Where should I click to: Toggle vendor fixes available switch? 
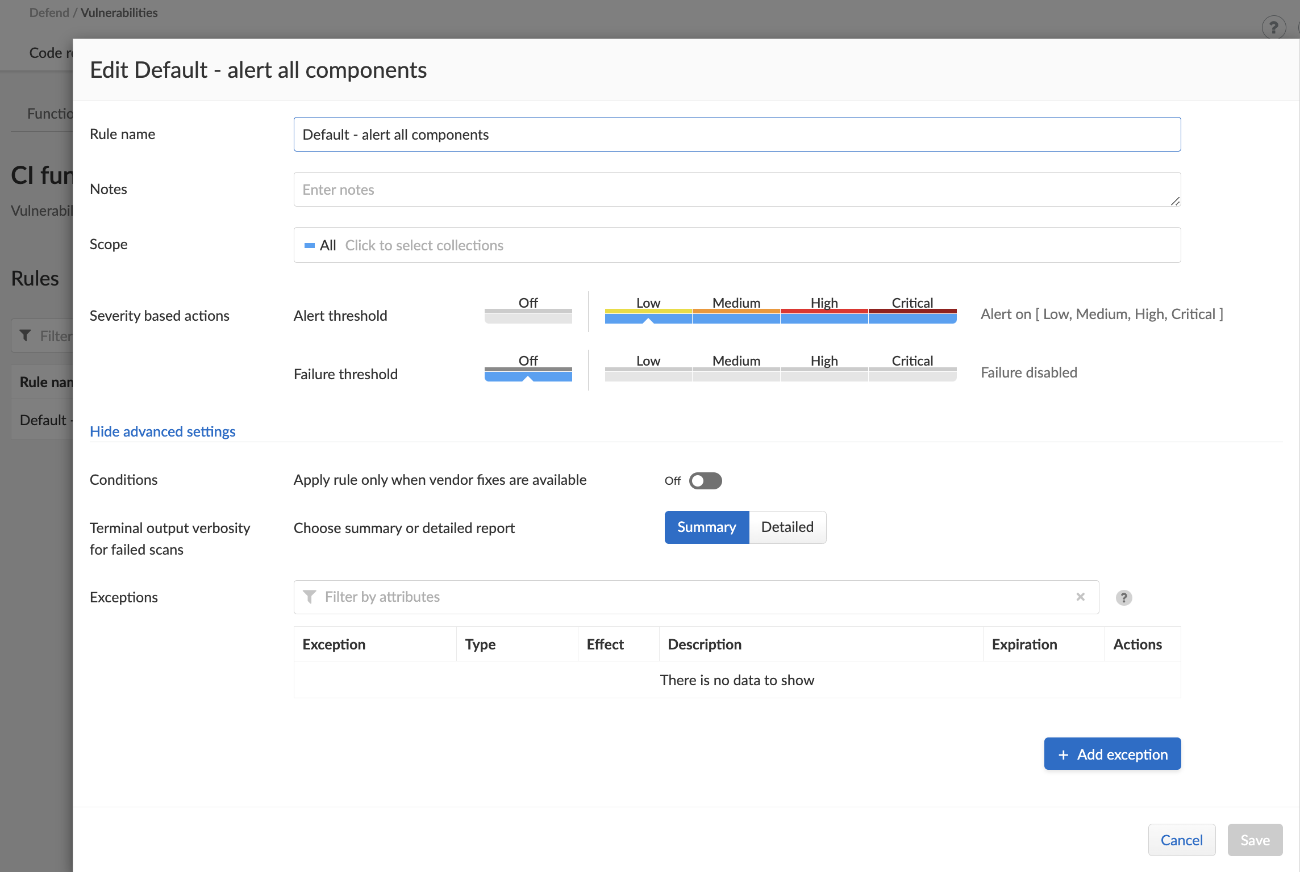[705, 480]
